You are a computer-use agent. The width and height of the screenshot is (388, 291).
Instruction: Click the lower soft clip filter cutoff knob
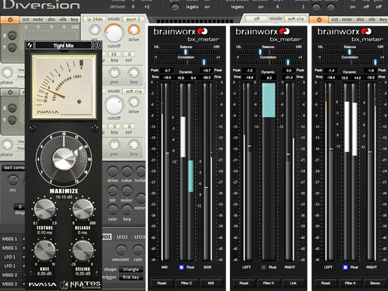pos(114,105)
